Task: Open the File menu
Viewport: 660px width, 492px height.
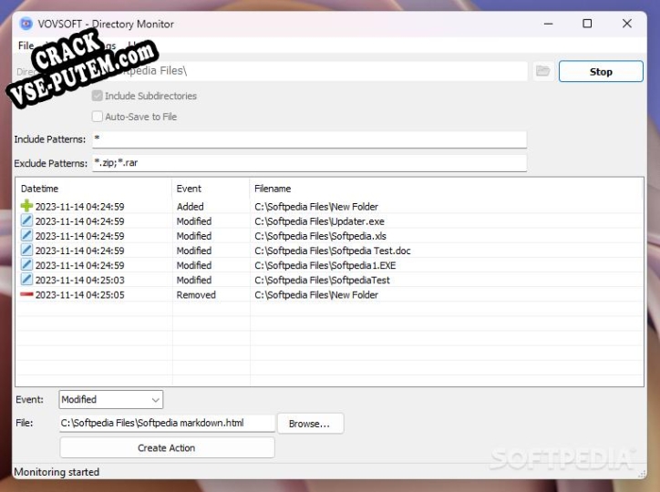Action: tap(26, 46)
